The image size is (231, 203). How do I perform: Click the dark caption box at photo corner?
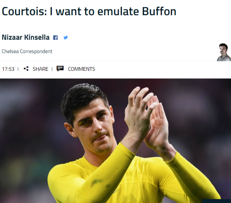coord(217,201)
